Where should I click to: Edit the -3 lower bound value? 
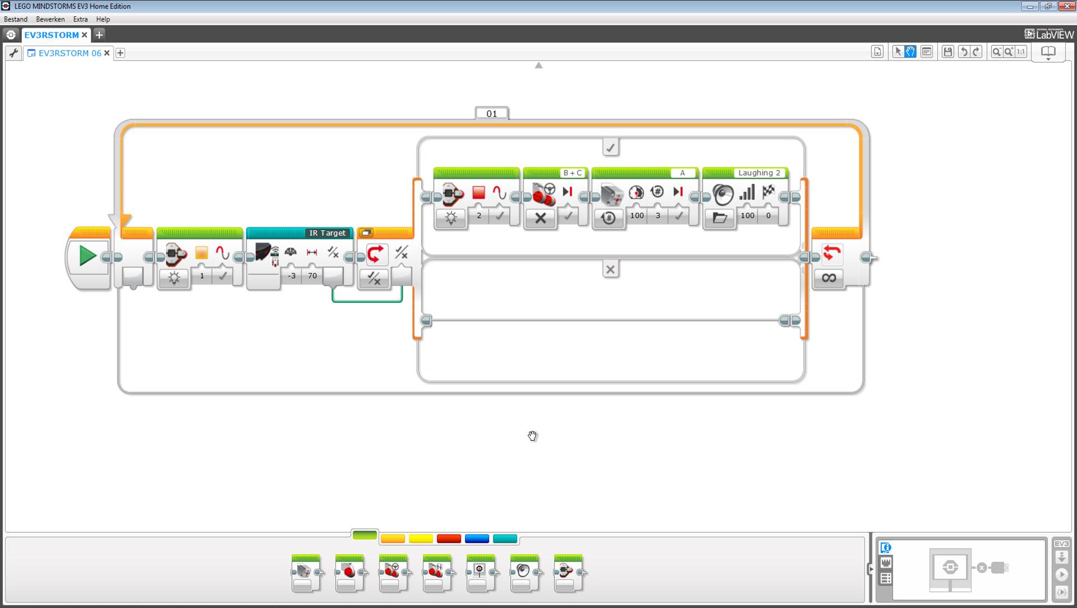pyautogui.click(x=292, y=276)
